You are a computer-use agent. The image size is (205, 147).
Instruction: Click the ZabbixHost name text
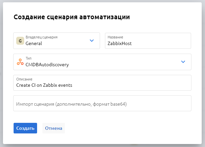click(x=120, y=43)
